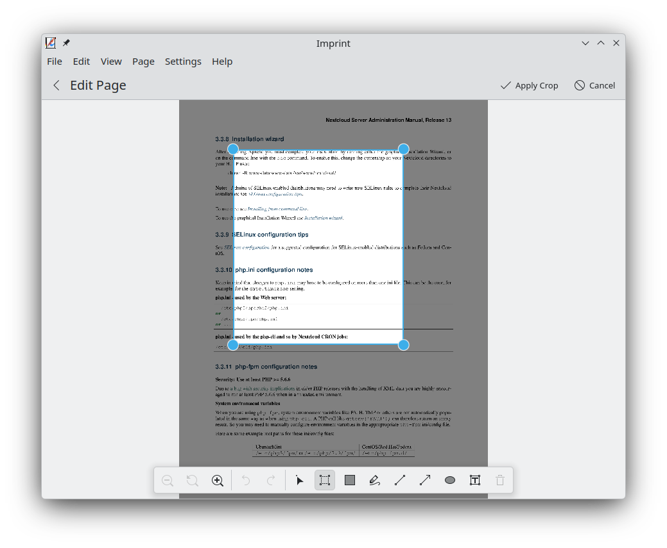Maximize the Imprint window
This screenshot has height=548, width=667.
pos(601,43)
